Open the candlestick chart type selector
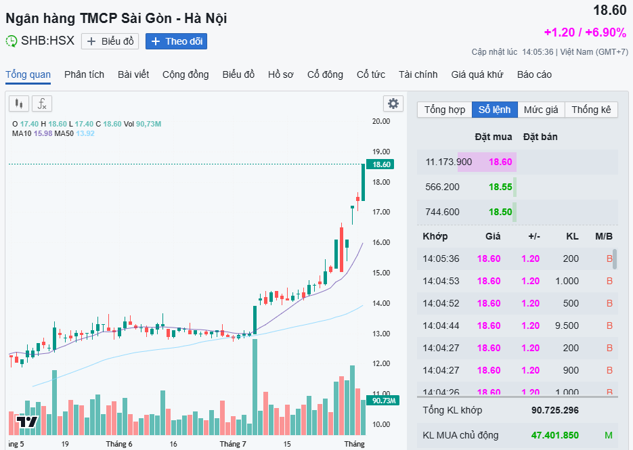 [18, 104]
